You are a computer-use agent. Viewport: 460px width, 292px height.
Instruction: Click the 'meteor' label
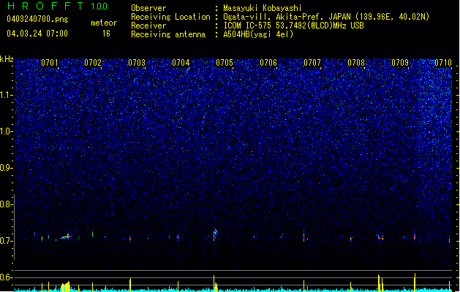(x=104, y=23)
